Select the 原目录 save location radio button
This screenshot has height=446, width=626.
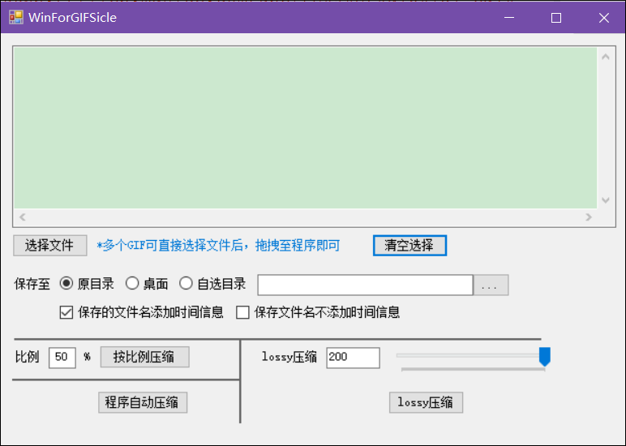click(x=66, y=284)
